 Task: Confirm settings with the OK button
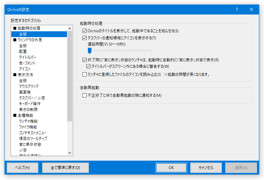point(171,168)
